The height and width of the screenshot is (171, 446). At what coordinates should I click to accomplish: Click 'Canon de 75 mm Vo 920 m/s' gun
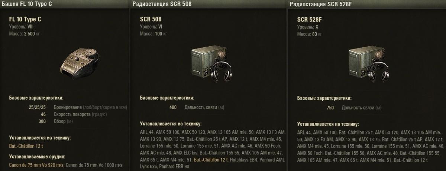point(36,165)
